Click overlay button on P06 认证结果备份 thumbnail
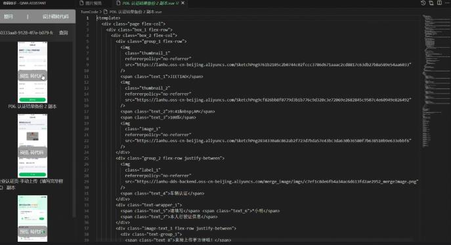Screen dimensions: 451x245 pos(32,76)
